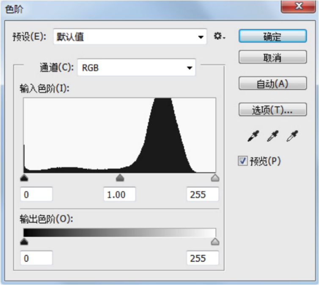Click the midtone 1.00 gamma field
Screen dimensions: 319x285
coord(120,195)
